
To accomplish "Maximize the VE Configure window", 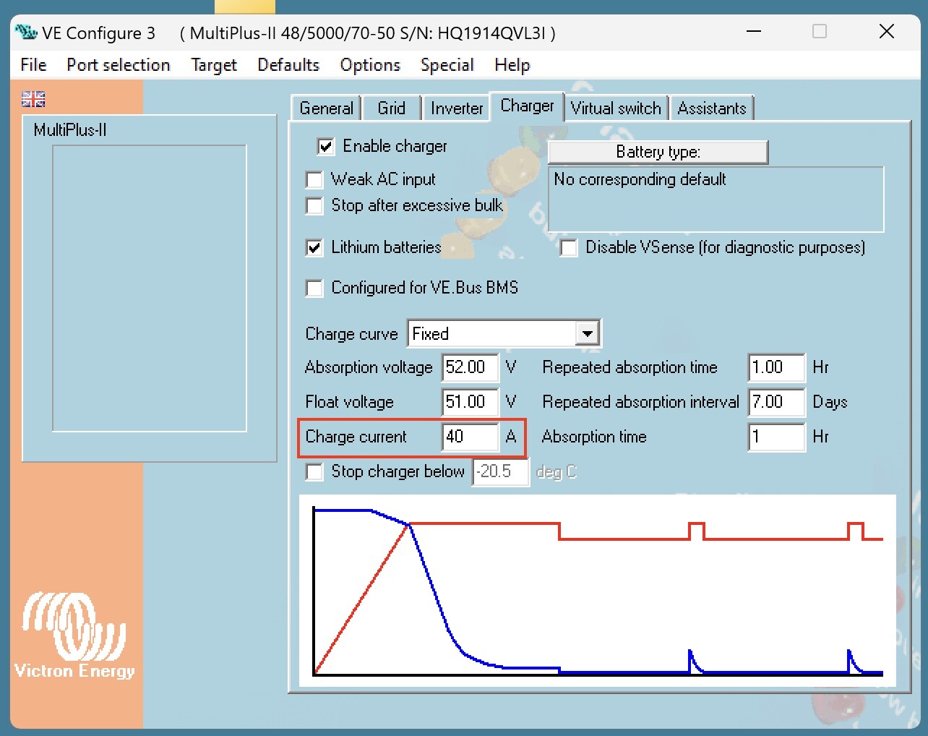I will pyautogui.click(x=820, y=32).
